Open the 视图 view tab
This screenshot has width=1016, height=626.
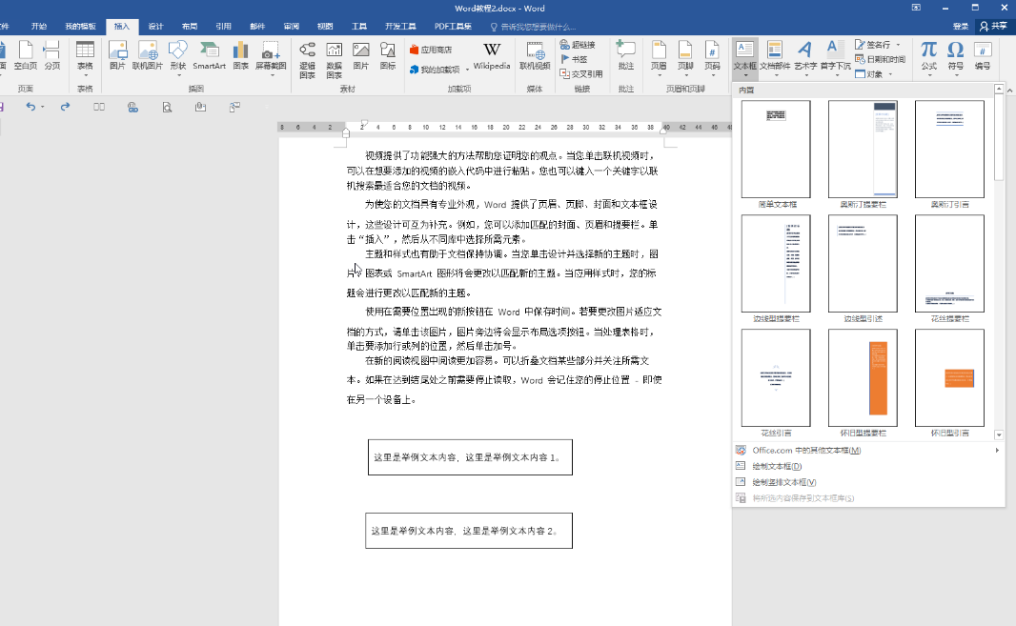[325, 27]
